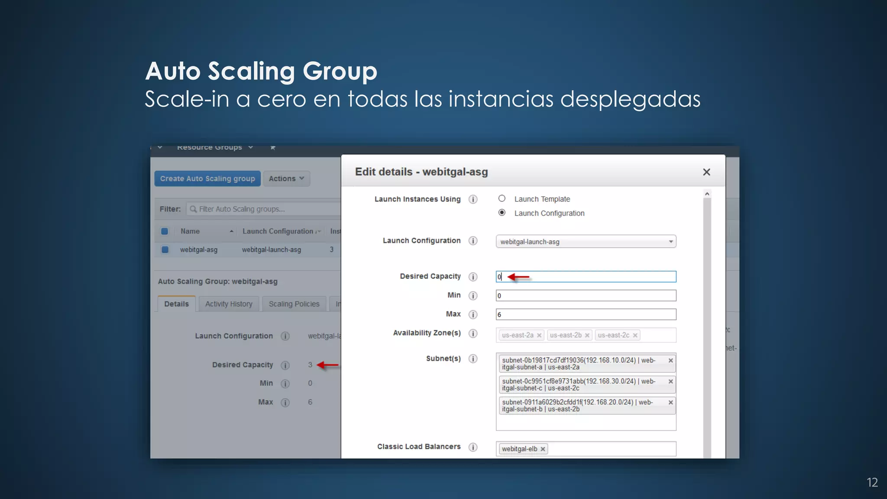
Task: Switch to Scaling Policies tab
Action: point(294,304)
